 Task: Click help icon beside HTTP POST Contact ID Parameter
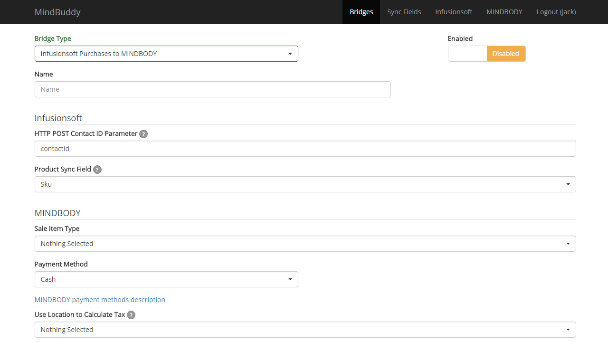143,134
